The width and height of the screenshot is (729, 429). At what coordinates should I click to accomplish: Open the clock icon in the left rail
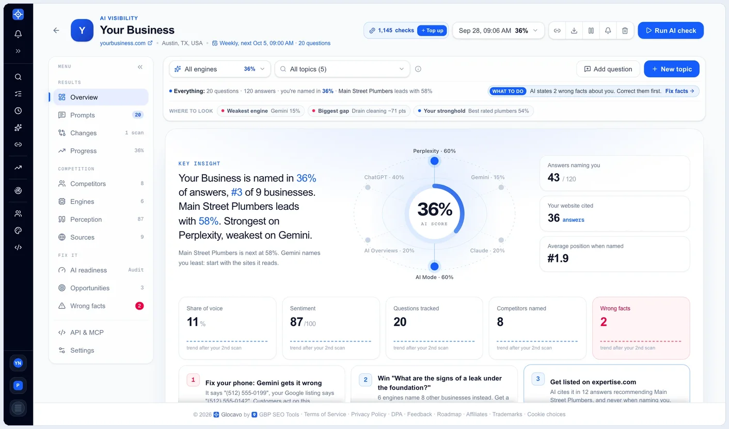pyautogui.click(x=18, y=110)
